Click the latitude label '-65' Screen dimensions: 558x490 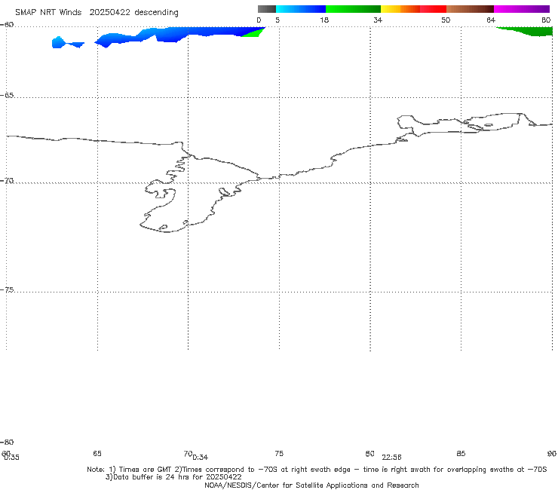click(x=7, y=96)
